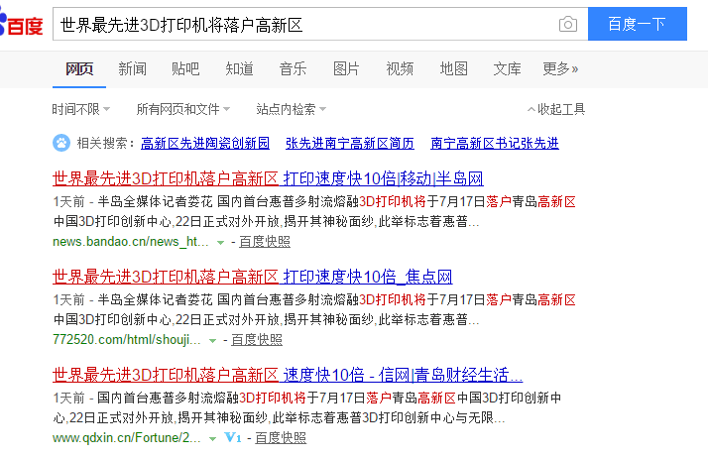Click snippet line ending in 此举标志着惠普… under 焦点网 result
The width and height of the screenshot is (708, 458).
tap(266, 319)
